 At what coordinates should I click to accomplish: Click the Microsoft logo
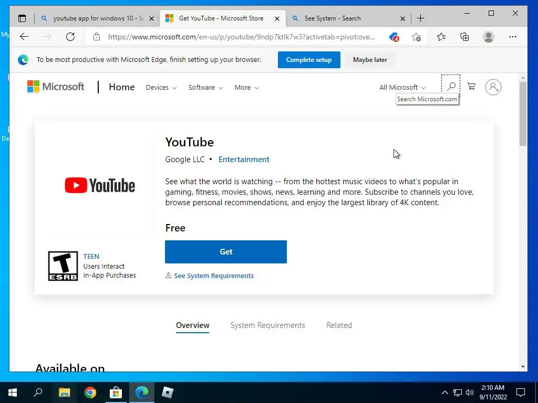[56, 87]
